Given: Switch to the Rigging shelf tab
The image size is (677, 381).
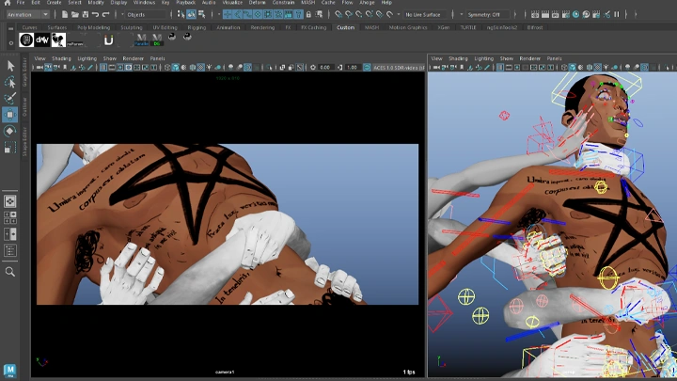Looking at the screenshot, I should tap(197, 27).
